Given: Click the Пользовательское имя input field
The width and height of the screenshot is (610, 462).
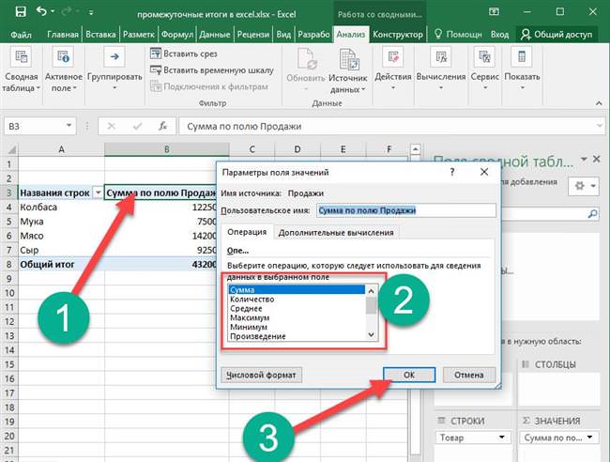Looking at the screenshot, I should pyautogui.click(x=406, y=210).
